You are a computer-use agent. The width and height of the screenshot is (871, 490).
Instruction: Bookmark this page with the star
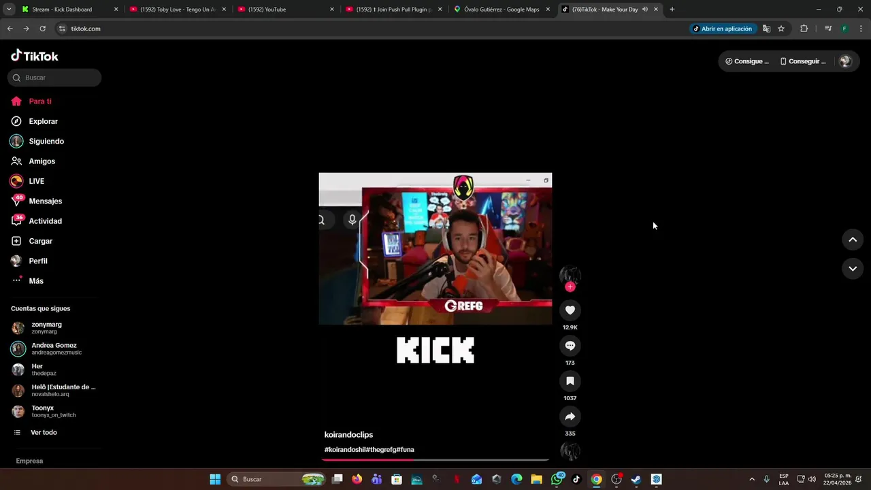(x=781, y=29)
